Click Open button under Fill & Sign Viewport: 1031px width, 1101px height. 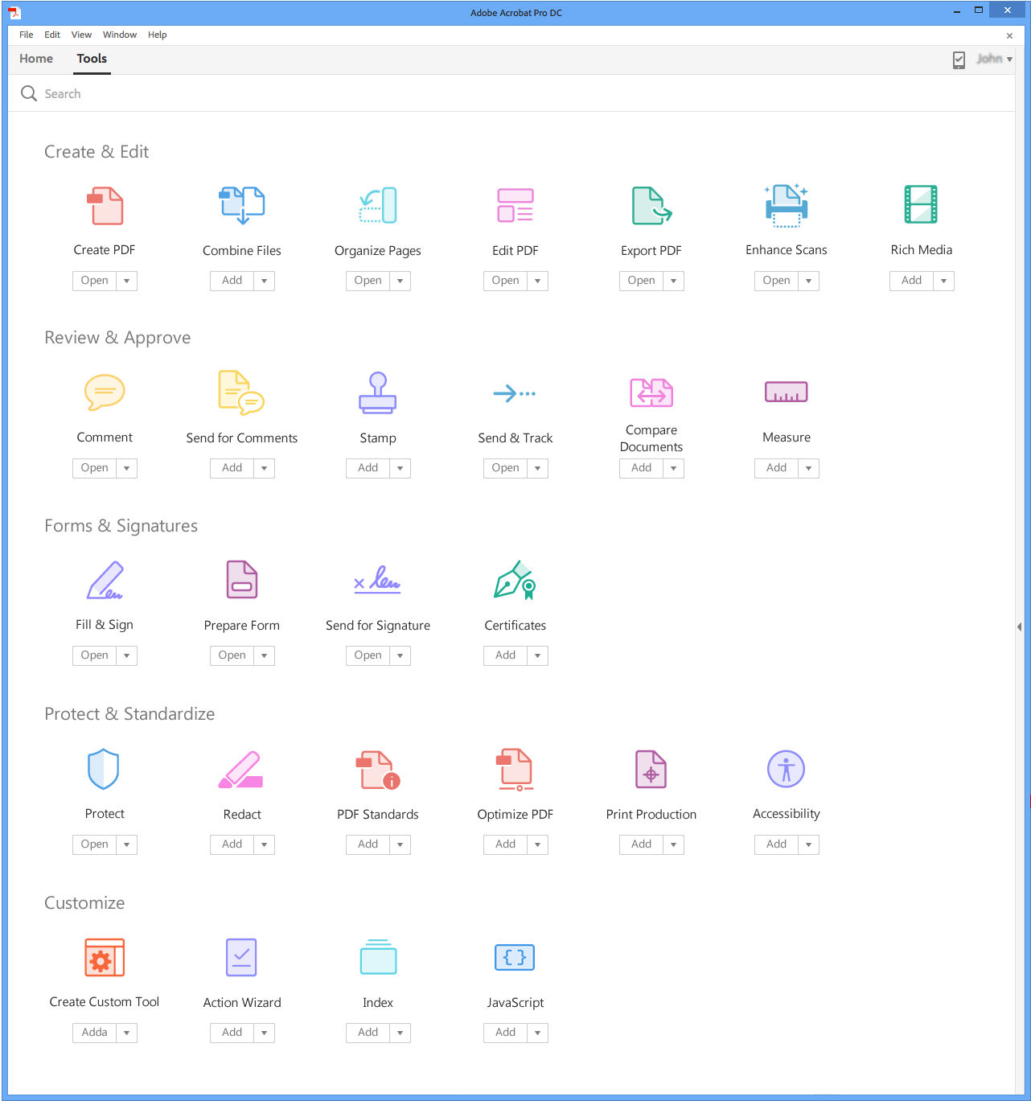(x=95, y=655)
